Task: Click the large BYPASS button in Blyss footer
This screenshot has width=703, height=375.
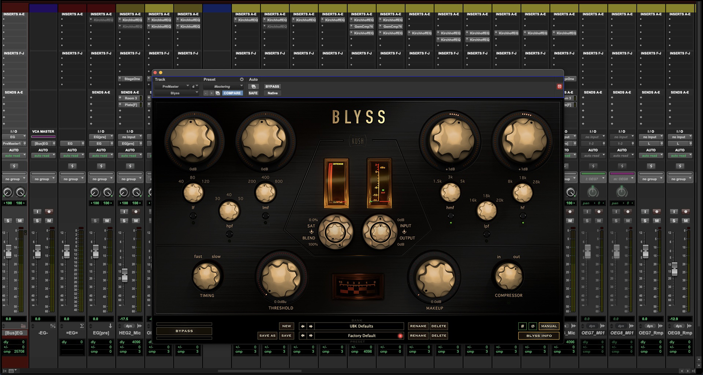Action: 184,331
